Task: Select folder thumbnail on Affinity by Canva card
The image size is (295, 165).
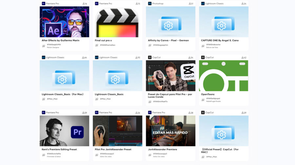Action: click(171, 22)
